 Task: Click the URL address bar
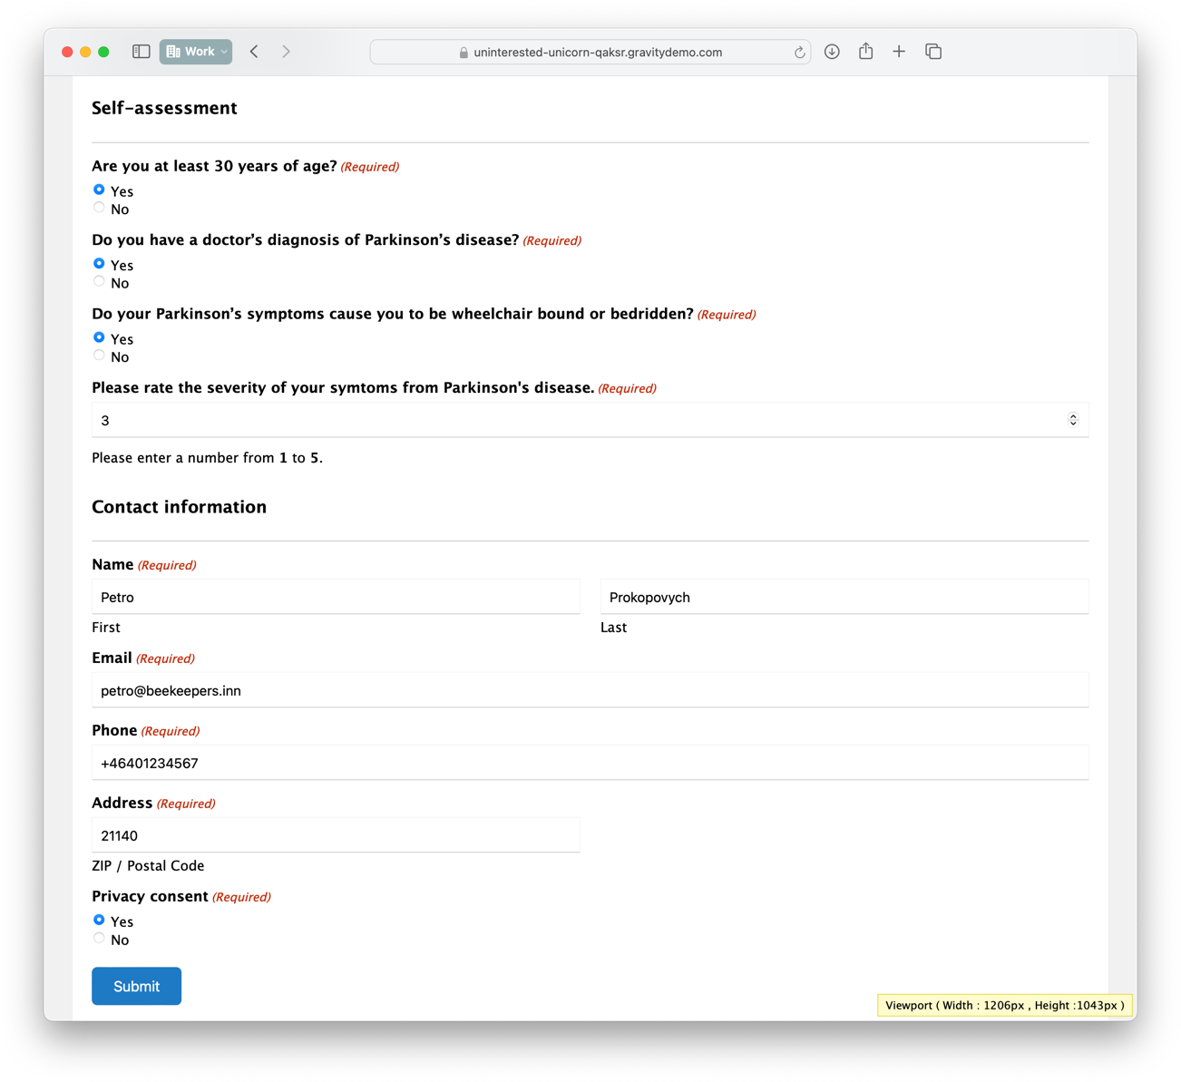pyautogui.click(x=590, y=53)
